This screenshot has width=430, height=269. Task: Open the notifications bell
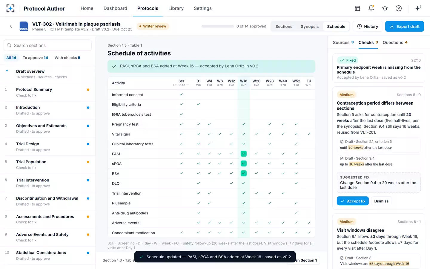point(371,8)
